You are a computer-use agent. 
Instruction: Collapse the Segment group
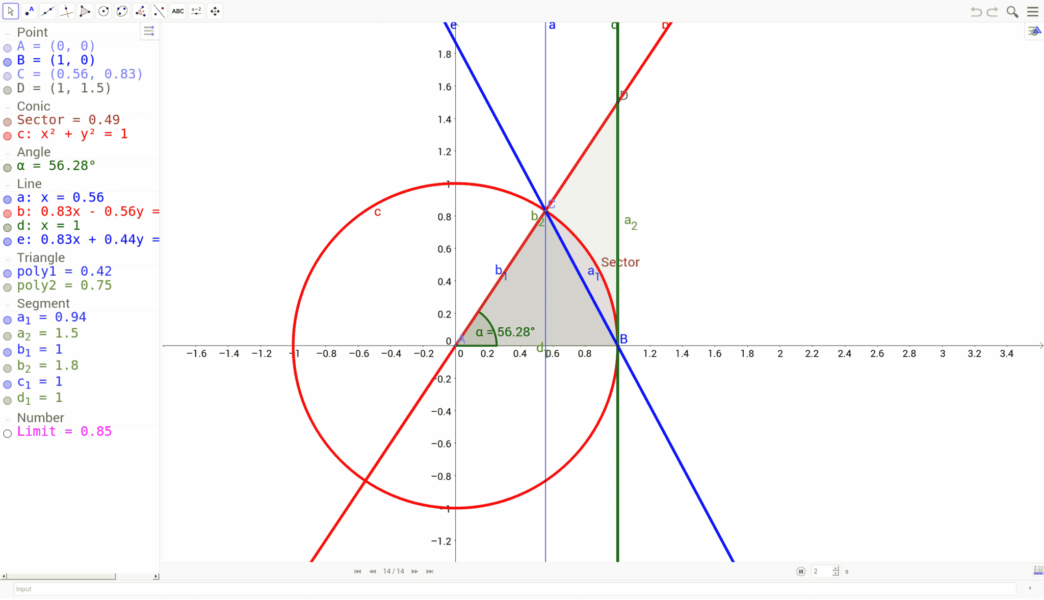[x=8, y=305]
